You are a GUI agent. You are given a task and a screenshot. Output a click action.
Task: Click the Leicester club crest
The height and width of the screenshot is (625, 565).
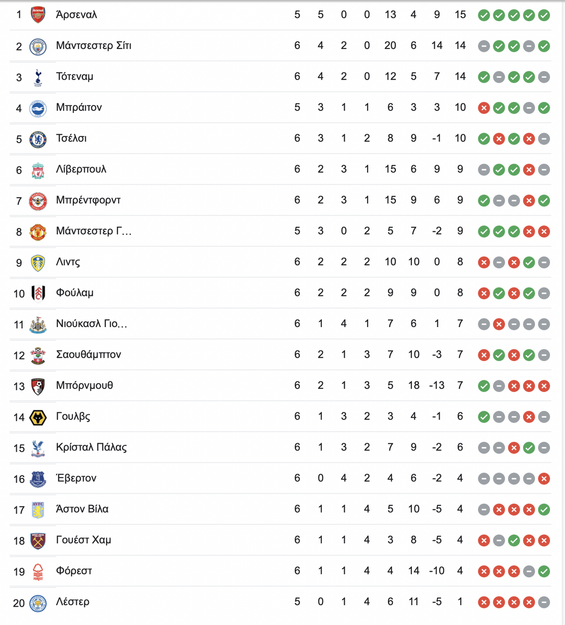pos(38,603)
